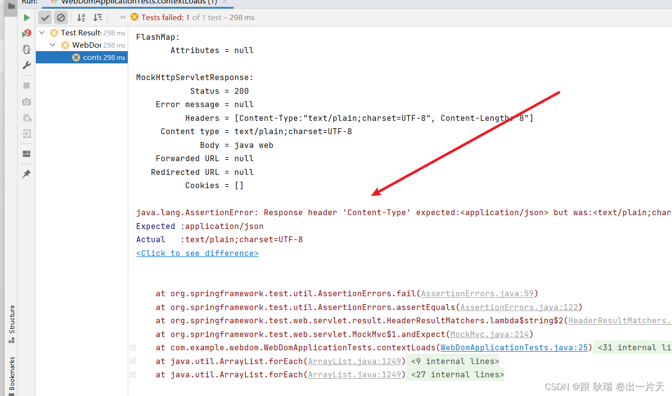Select the WebDom test class row
Image resolution: width=672 pixels, height=396 pixels.
point(82,45)
